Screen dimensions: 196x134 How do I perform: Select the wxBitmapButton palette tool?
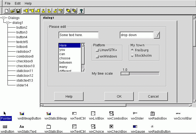(29, 116)
